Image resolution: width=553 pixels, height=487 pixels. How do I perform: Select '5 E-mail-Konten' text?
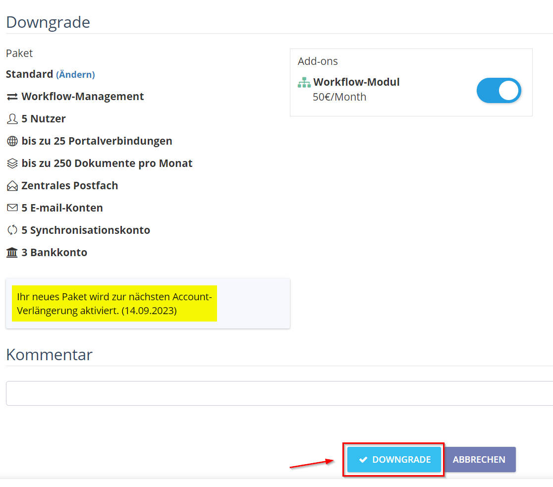point(62,208)
